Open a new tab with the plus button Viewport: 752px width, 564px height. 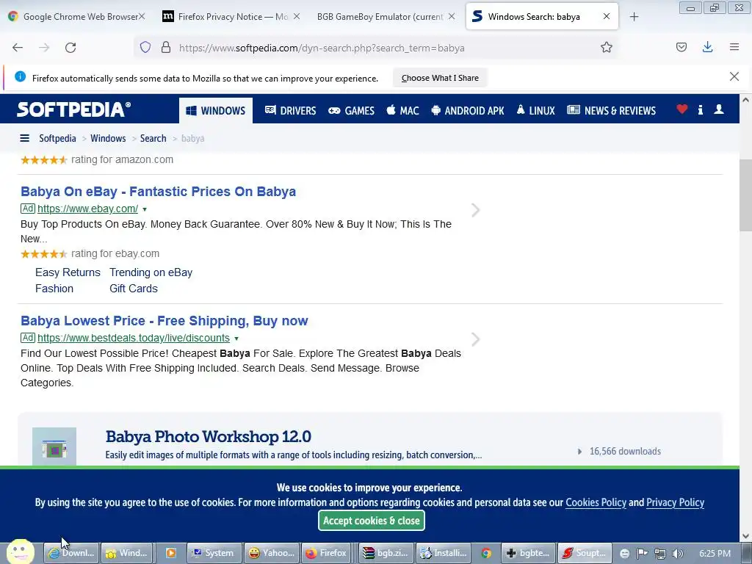634,17
